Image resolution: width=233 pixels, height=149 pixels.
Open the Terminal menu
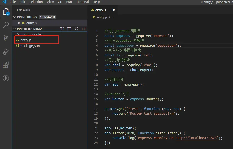(x=82, y=2)
